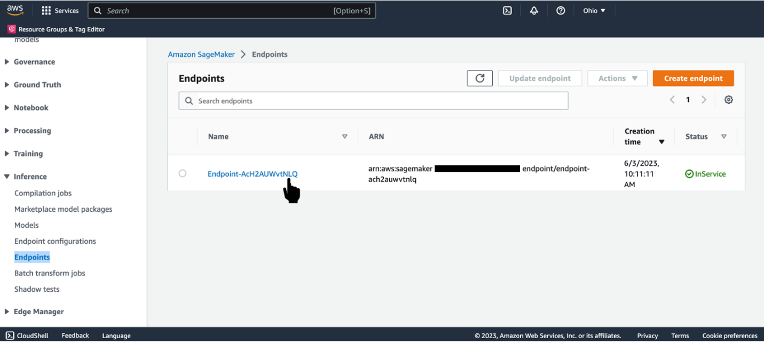Open Endpoint configurations
Image resolution: width=764 pixels, height=343 pixels.
tap(55, 241)
